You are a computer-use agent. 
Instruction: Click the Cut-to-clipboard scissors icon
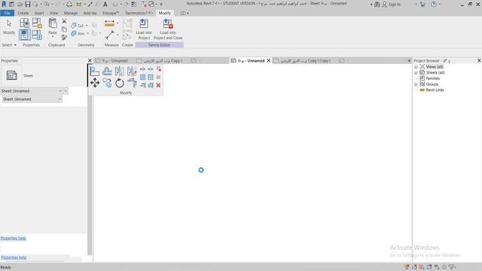(x=64, y=21)
